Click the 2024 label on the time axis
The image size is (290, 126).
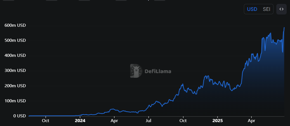[80, 121]
